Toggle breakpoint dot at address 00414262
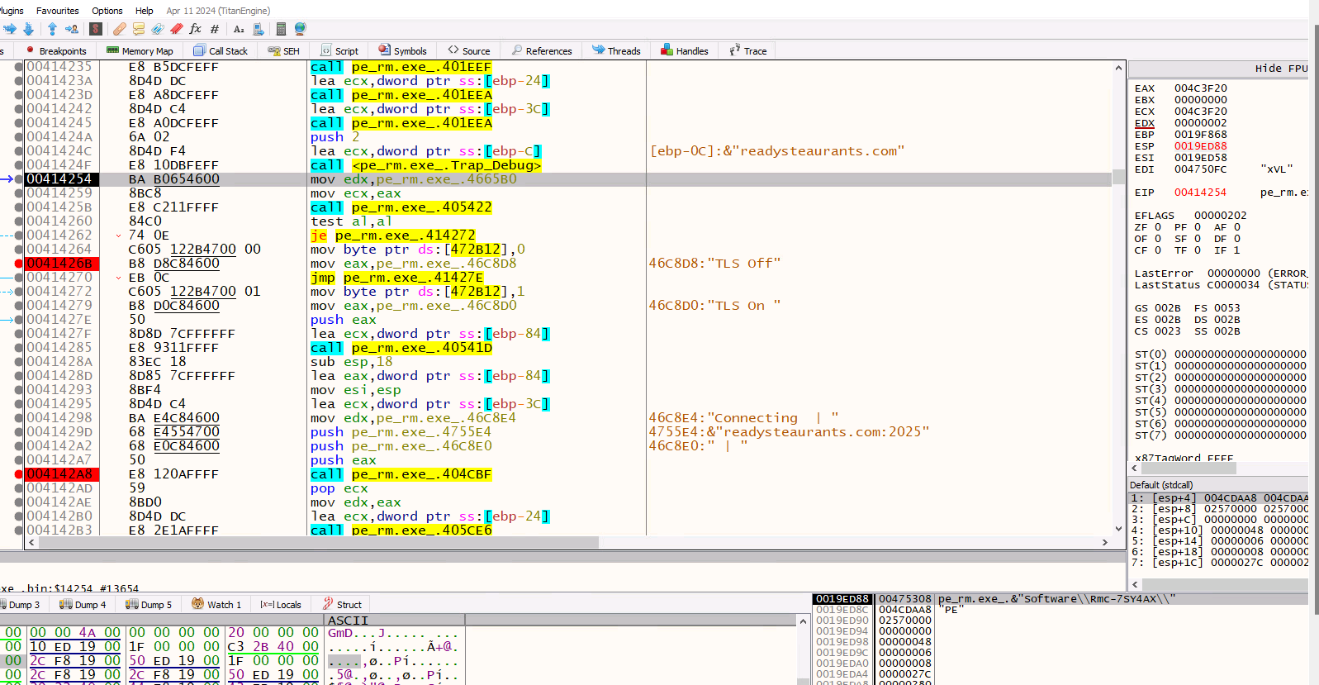This screenshot has height=685, width=1319. [x=19, y=235]
